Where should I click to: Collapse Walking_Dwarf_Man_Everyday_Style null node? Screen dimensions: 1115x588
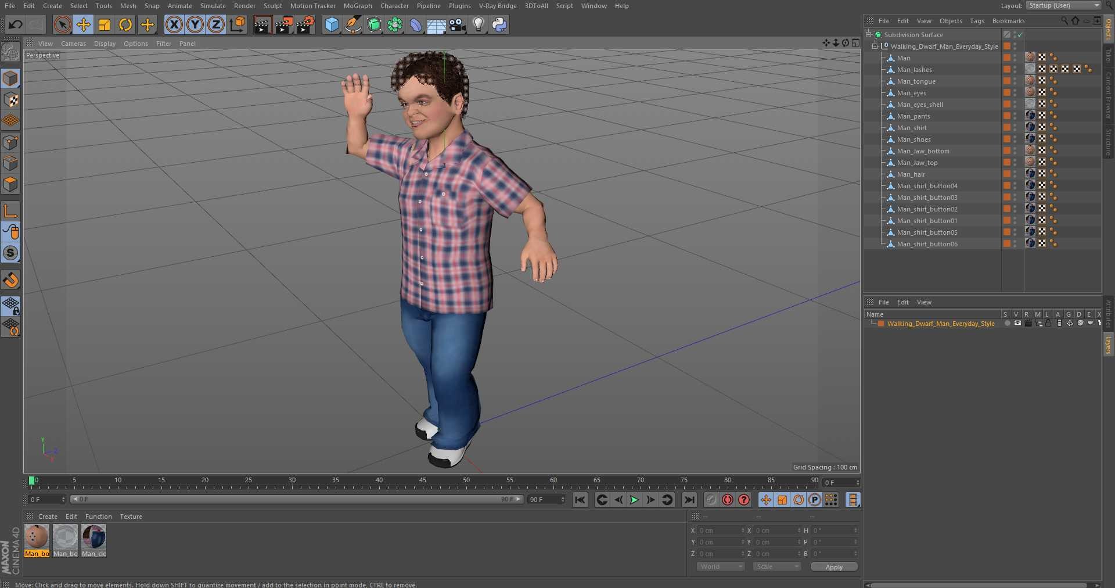pos(875,46)
